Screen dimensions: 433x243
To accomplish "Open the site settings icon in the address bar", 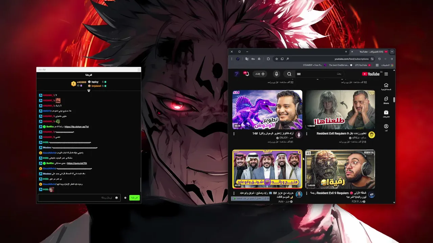I will tap(372, 59).
